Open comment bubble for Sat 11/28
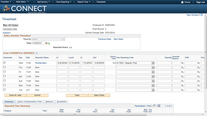This screenshot has height=116, width=207. (x=5, y=76)
